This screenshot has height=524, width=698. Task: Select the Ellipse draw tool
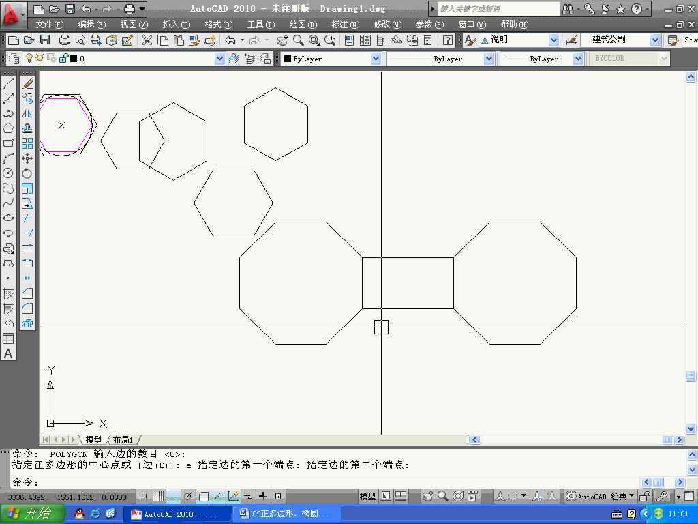(8, 218)
